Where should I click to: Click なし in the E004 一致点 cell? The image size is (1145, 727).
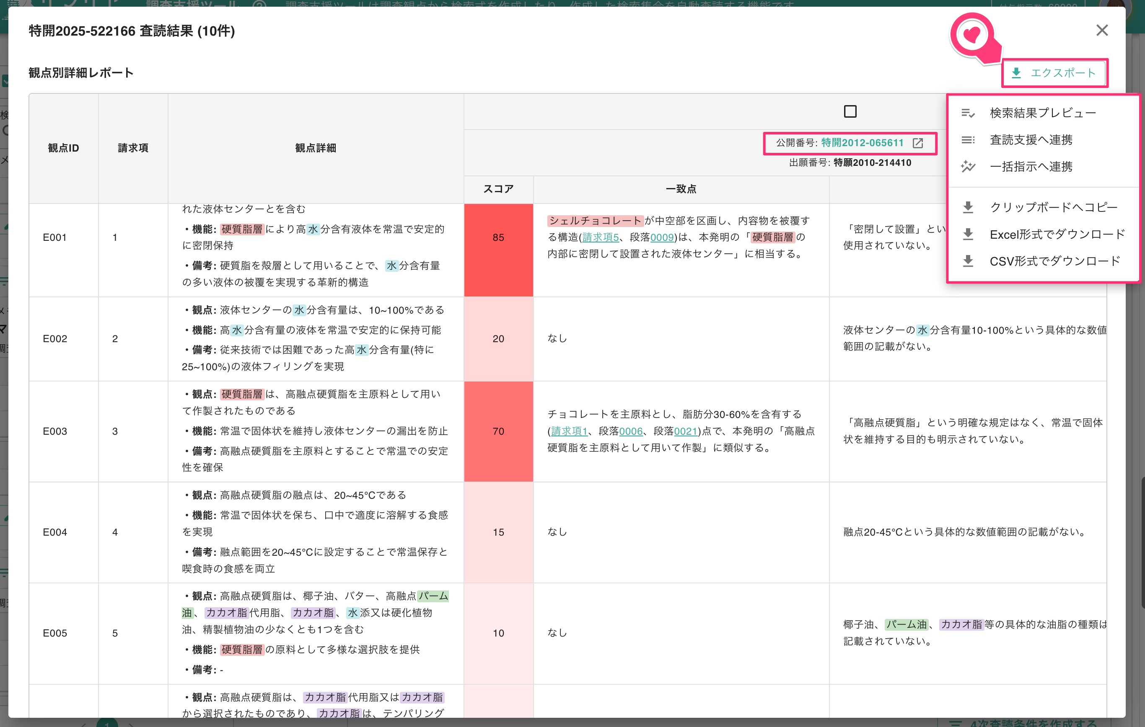click(x=557, y=532)
